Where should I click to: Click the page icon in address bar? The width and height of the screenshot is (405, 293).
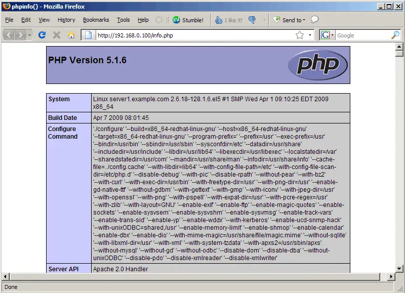(88, 35)
